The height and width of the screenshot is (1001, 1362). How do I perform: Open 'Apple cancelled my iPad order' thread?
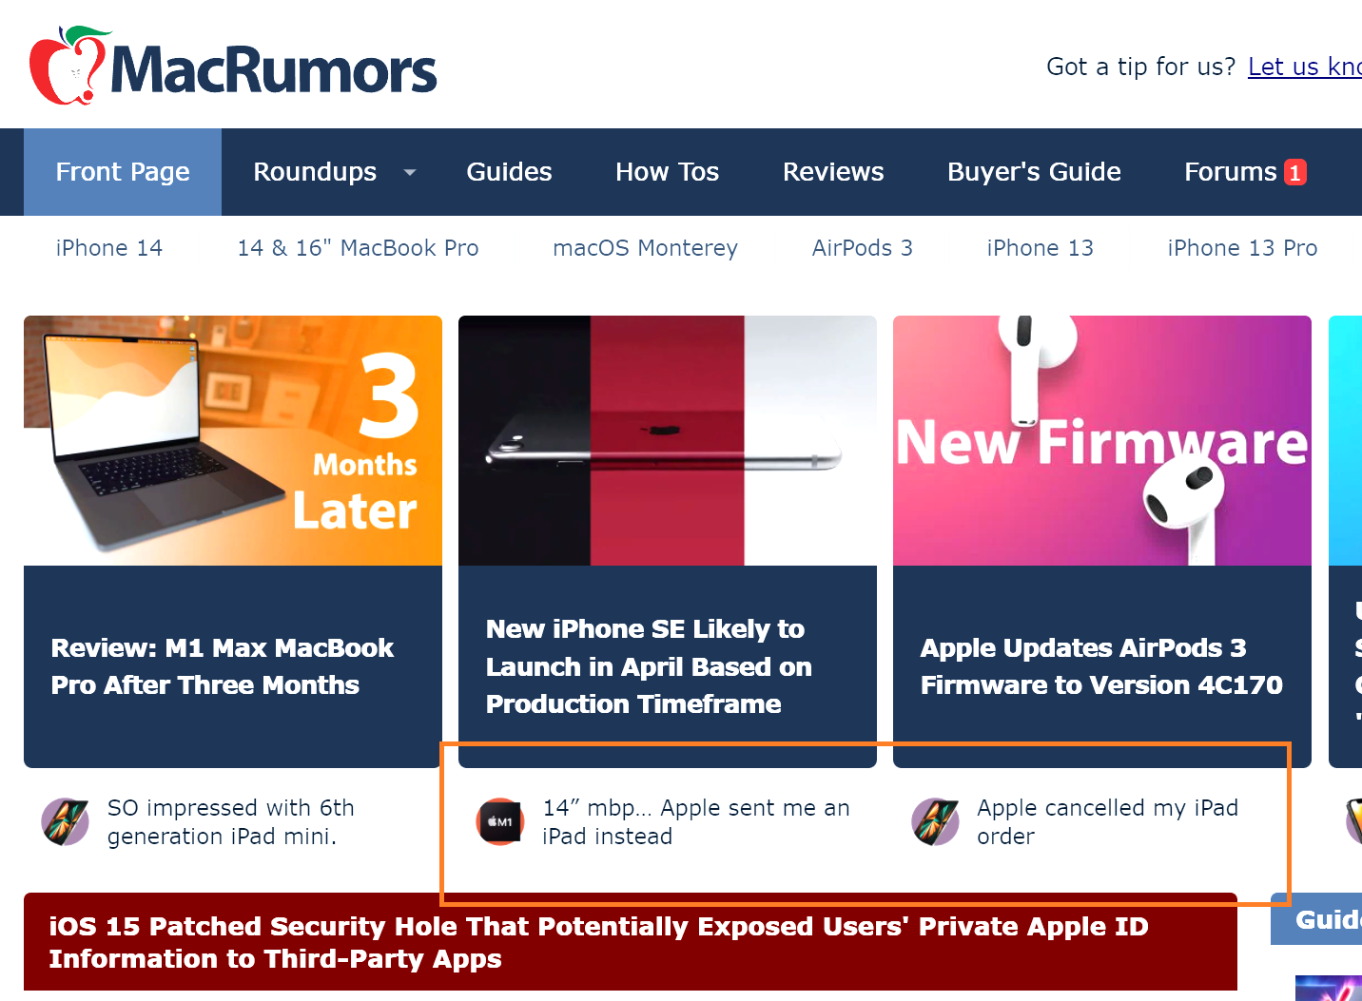1107,821
